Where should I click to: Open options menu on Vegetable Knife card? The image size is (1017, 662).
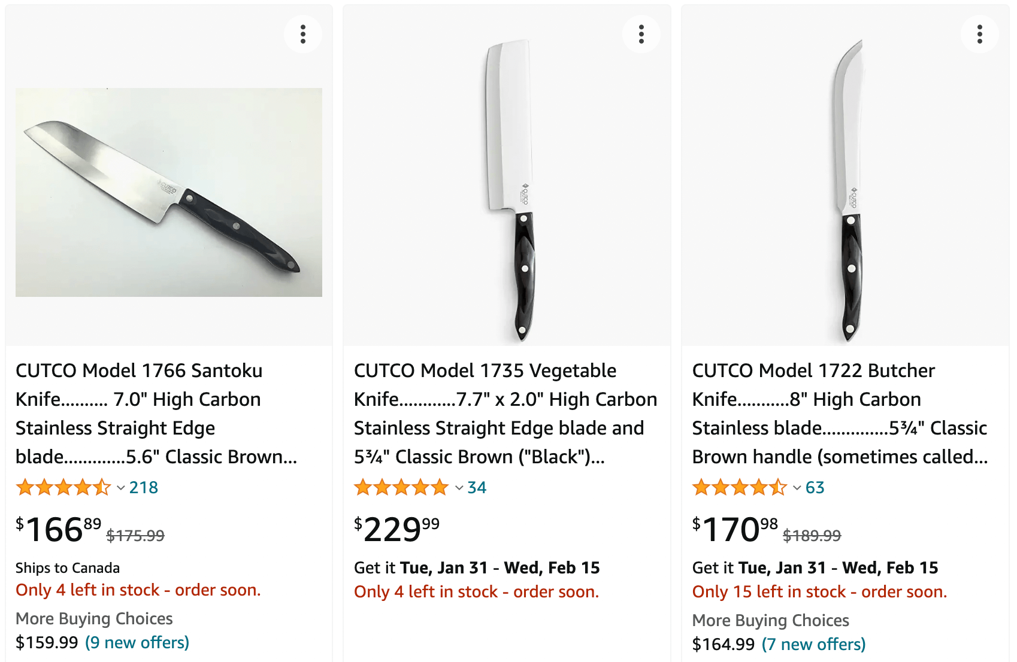(x=641, y=34)
